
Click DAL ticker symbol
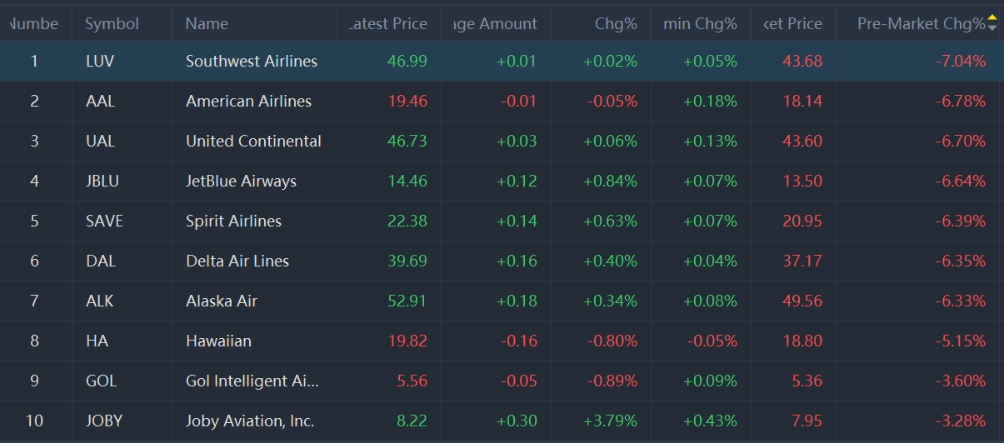[x=100, y=261]
